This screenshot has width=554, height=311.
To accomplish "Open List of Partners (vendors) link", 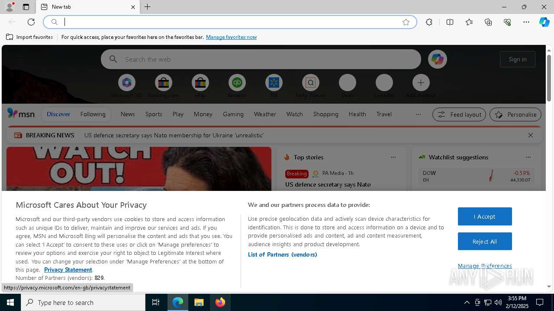I will tap(282, 254).
